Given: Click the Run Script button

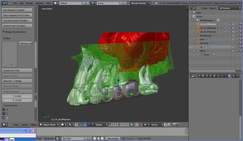Looking at the screenshot, I should tap(113, 138).
